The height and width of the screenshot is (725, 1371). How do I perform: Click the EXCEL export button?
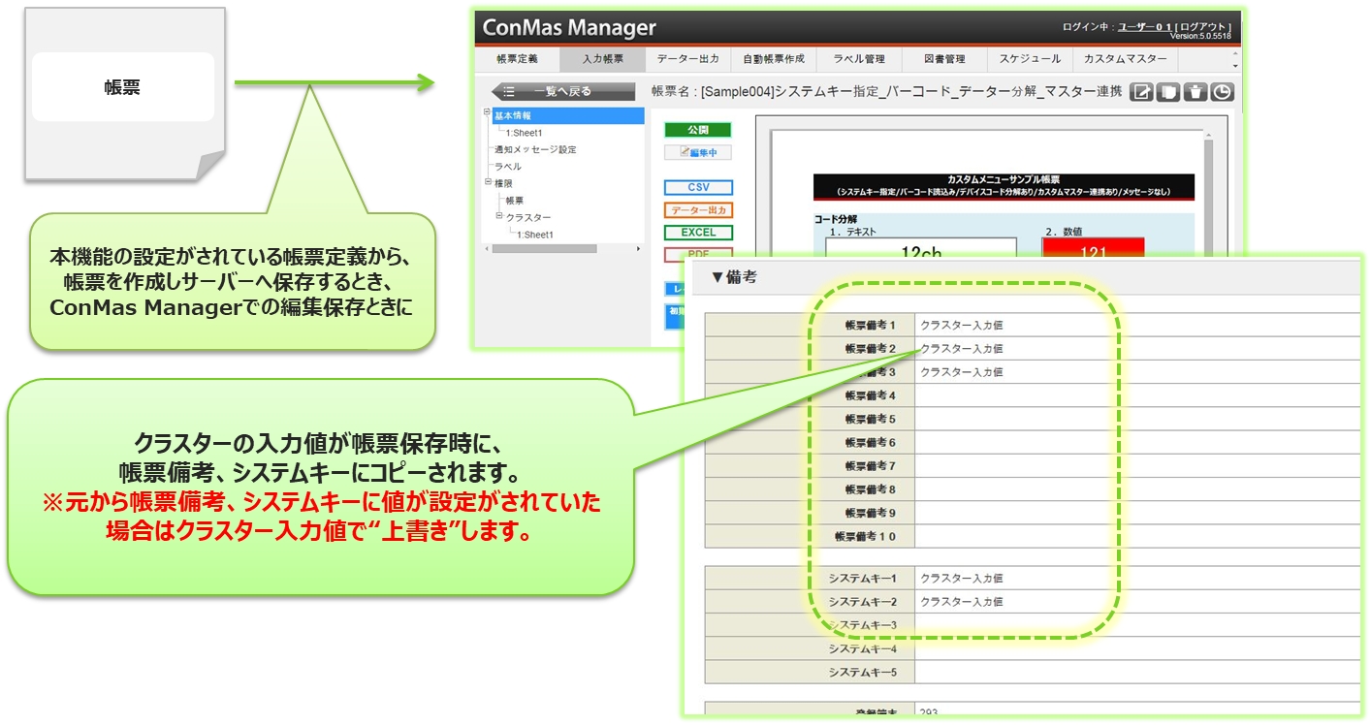pos(697,233)
